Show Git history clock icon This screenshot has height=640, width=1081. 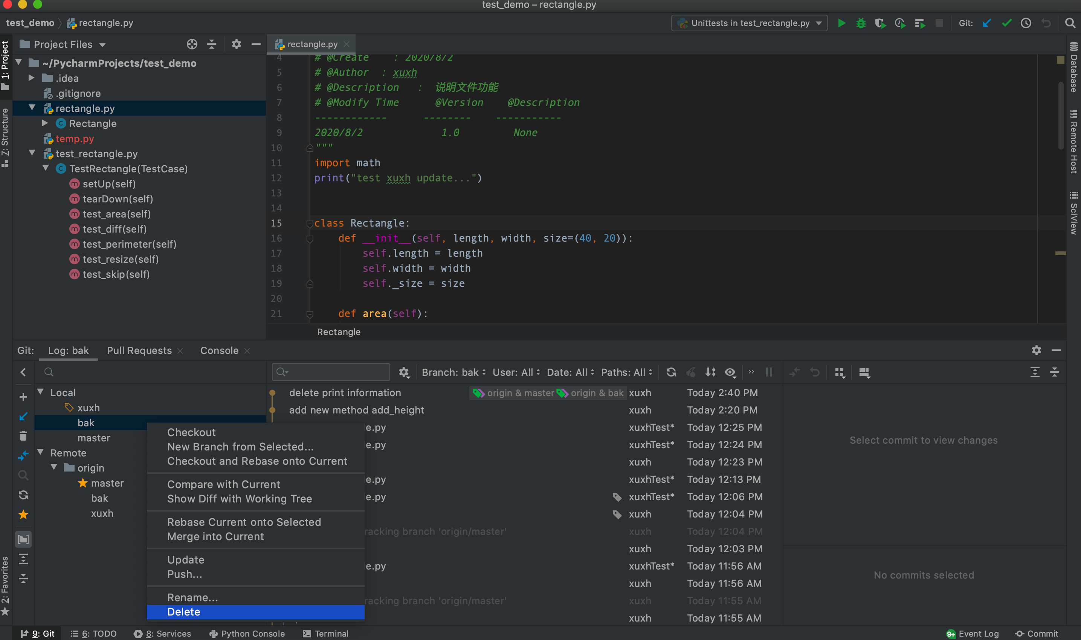coord(1026,23)
